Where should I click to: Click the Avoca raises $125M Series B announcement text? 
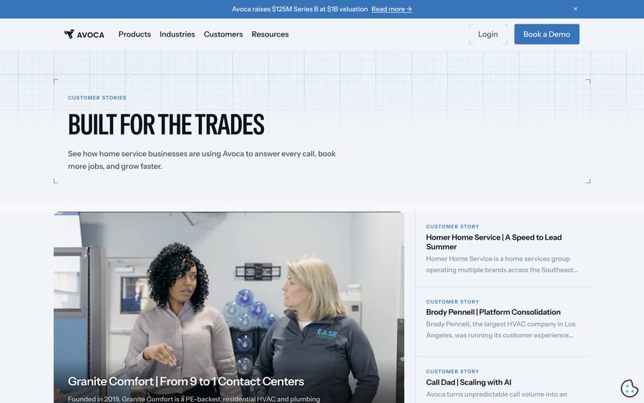click(x=300, y=9)
